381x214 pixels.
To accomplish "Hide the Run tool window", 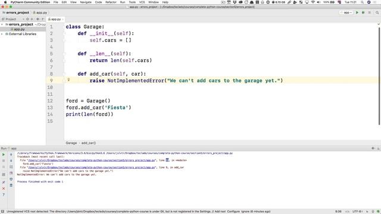I will point(379,148).
